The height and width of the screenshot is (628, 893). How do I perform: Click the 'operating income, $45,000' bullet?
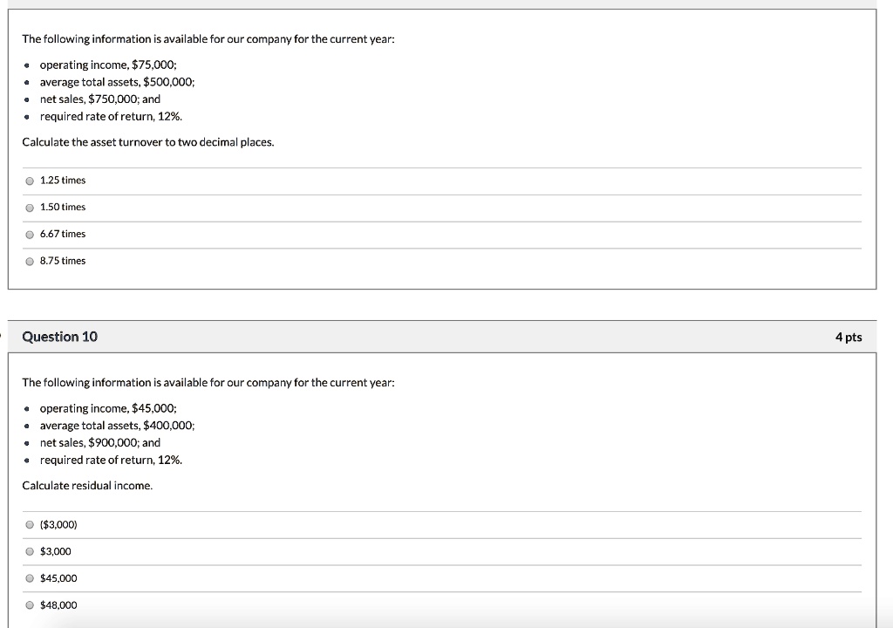tap(108, 408)
